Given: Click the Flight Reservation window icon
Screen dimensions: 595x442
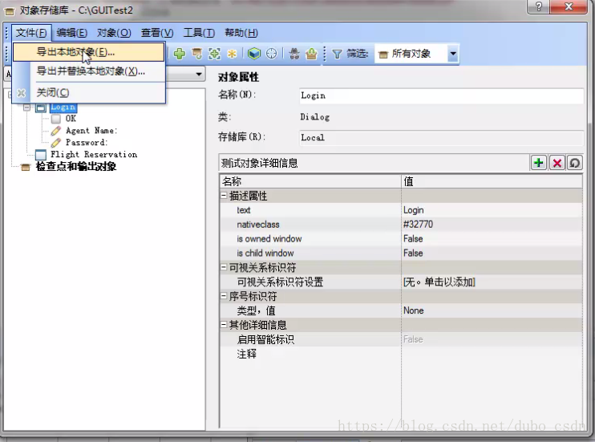Looking at the screenshot, I should coord(41,155).
